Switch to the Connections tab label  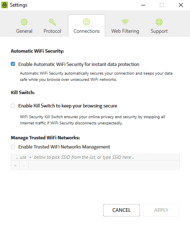(x=87, y=31)
